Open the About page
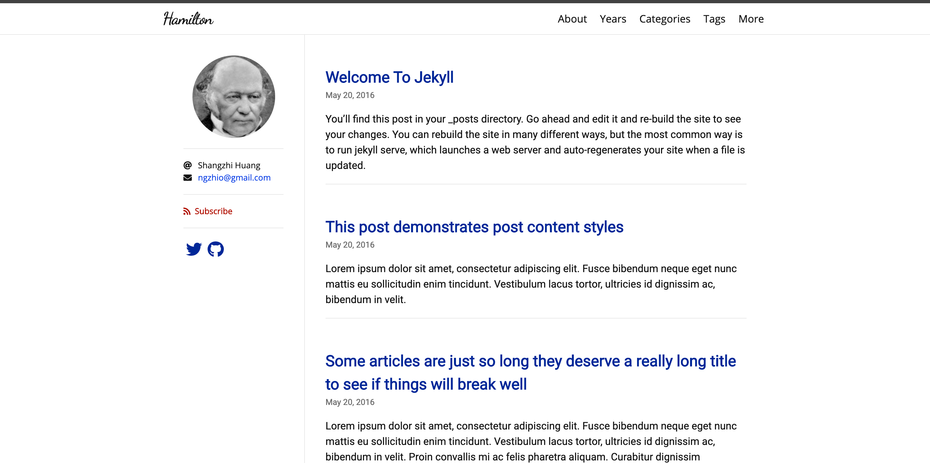 [572, 19]
